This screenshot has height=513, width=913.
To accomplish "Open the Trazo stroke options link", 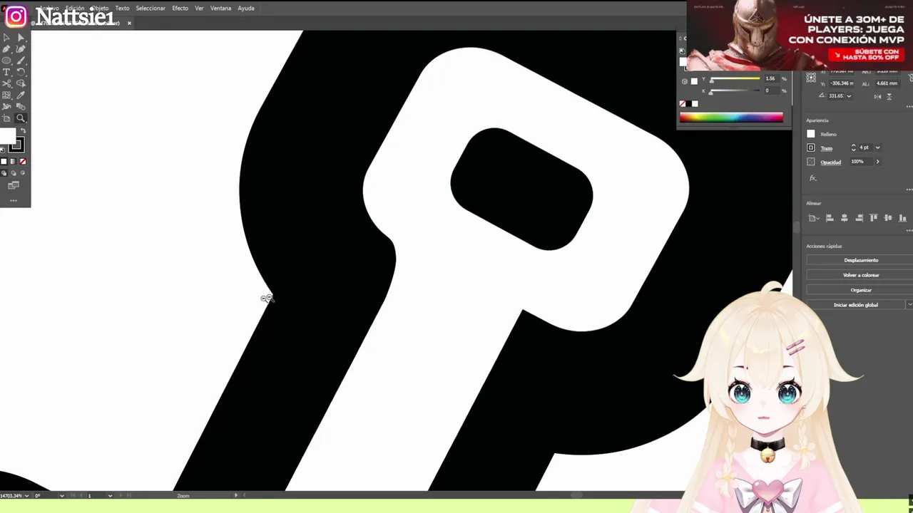I will point(826,148).
